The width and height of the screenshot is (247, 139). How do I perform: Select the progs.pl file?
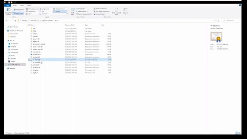pyautogui.click(x=69, y=70)
